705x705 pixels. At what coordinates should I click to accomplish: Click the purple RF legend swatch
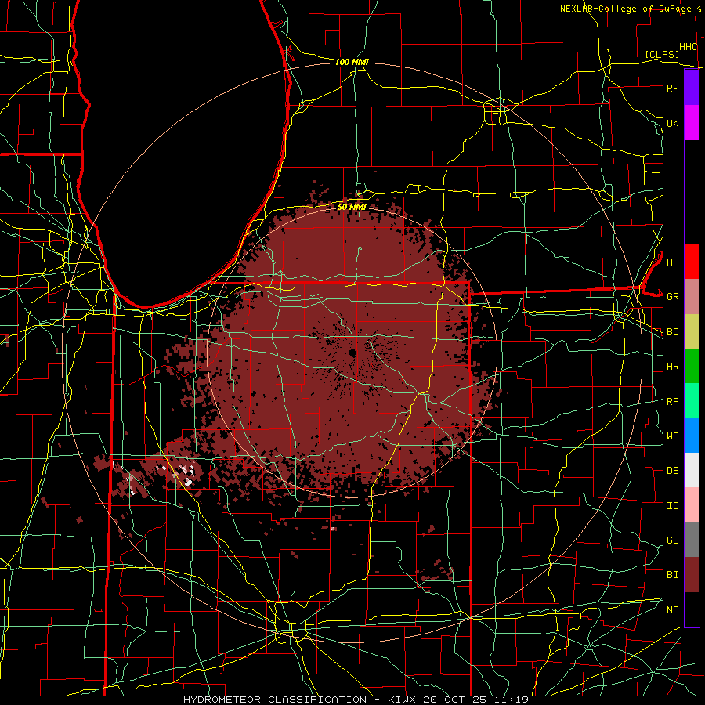pyautogui.click(x=692, y=88)
